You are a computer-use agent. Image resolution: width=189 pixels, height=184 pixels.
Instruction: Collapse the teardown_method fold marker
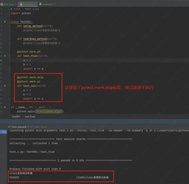click(x=10, y=39)
